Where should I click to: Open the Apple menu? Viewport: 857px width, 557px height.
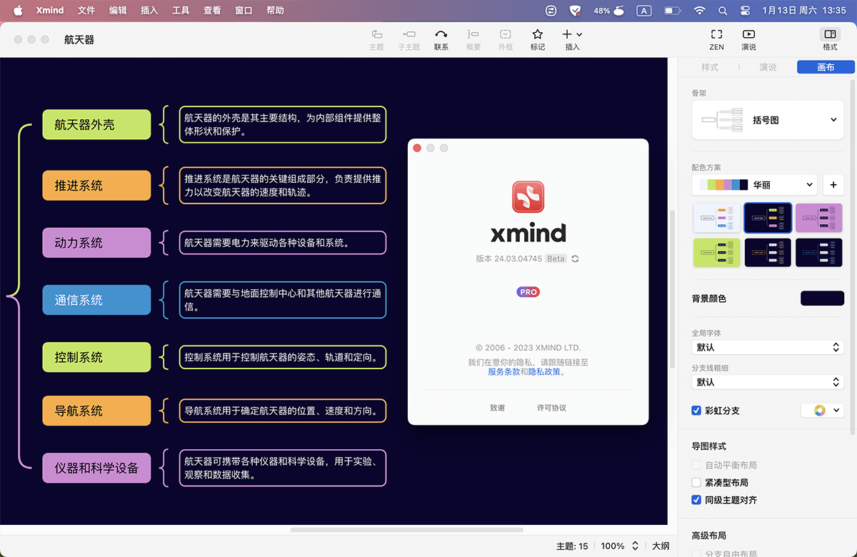(x=18, y=11)
